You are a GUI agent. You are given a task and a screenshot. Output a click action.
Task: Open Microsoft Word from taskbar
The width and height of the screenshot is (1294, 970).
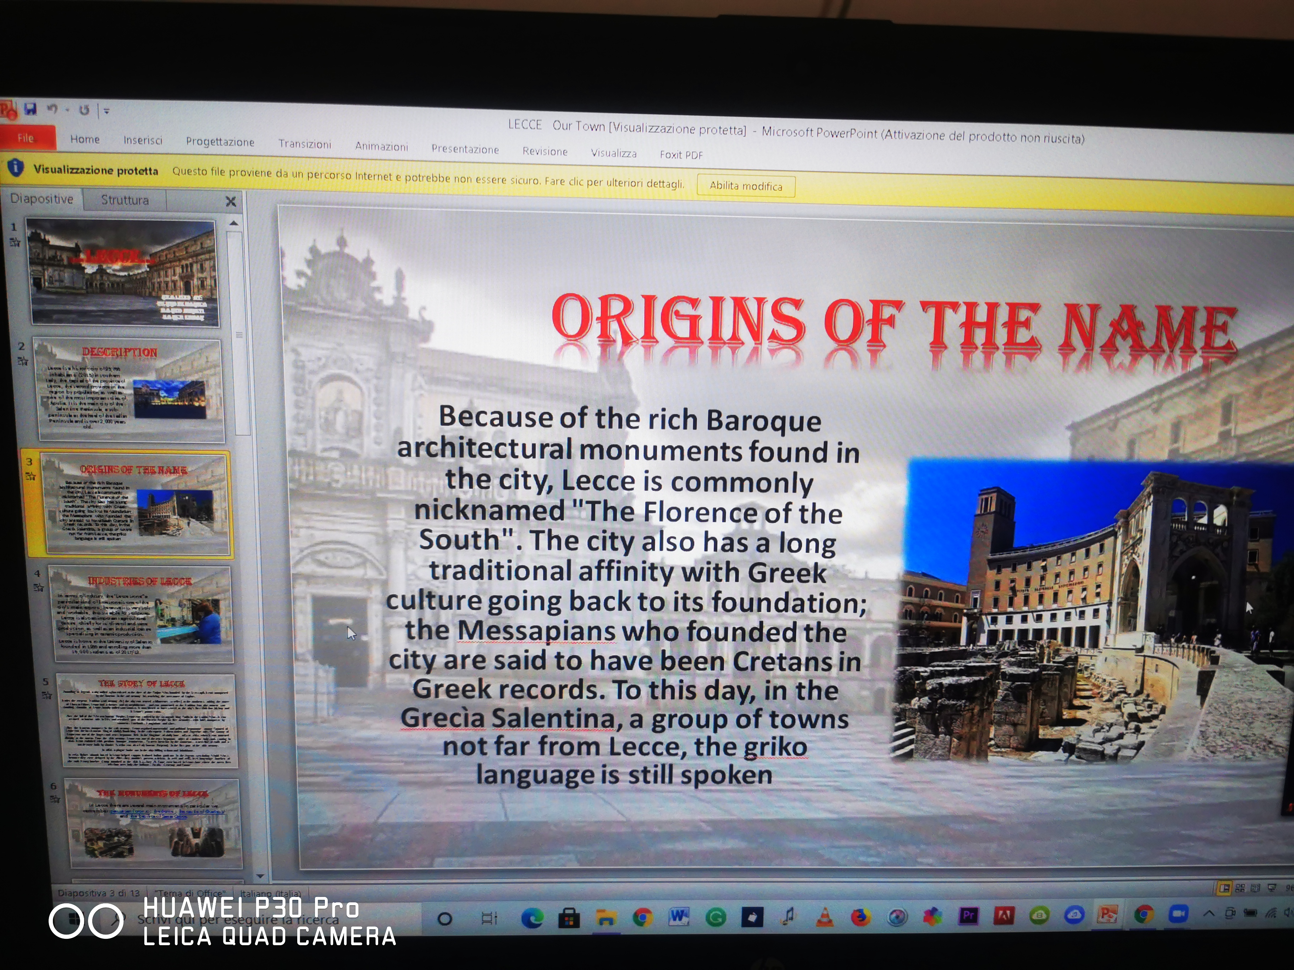pos(679,918)
